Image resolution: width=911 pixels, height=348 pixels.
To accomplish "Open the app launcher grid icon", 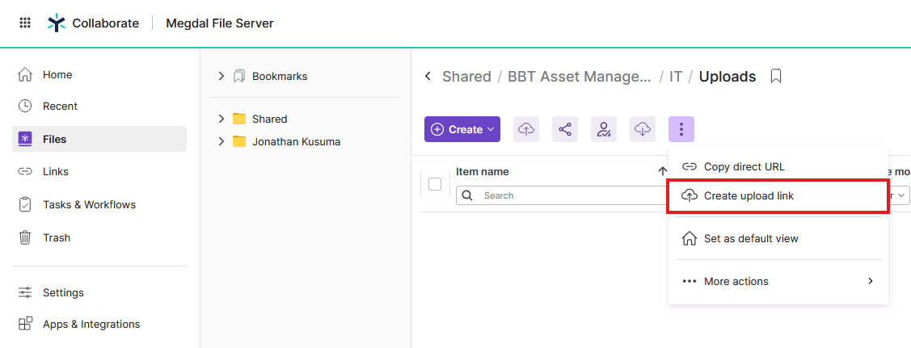I will pos(25,23).
